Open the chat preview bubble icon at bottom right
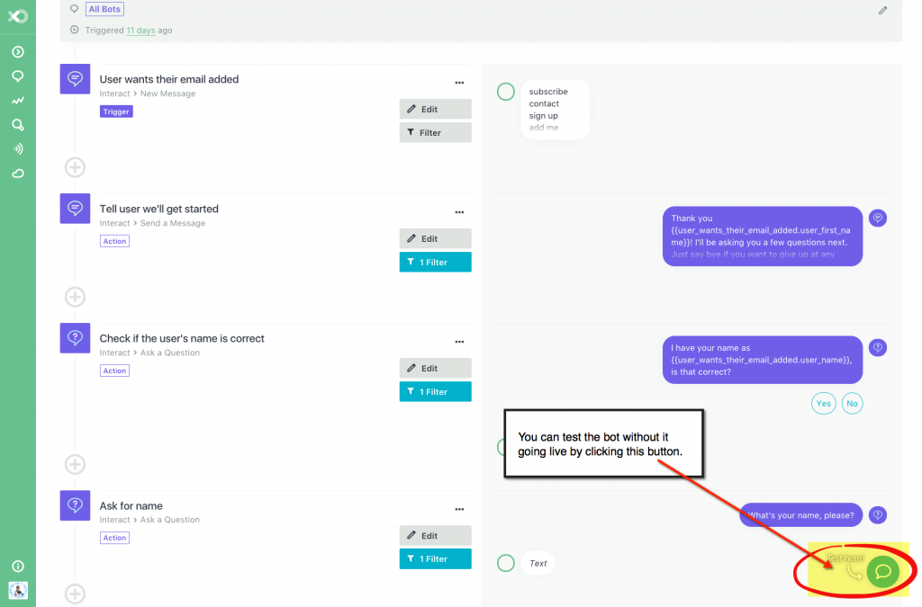922x607 pixels. (x=882, y=571)
